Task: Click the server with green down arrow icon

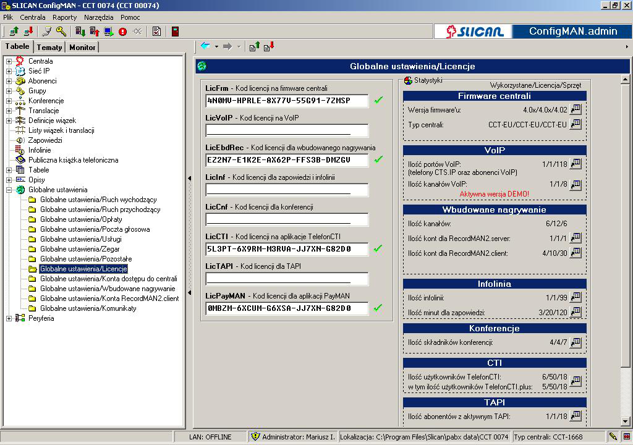Action: [x=80, y=31]
